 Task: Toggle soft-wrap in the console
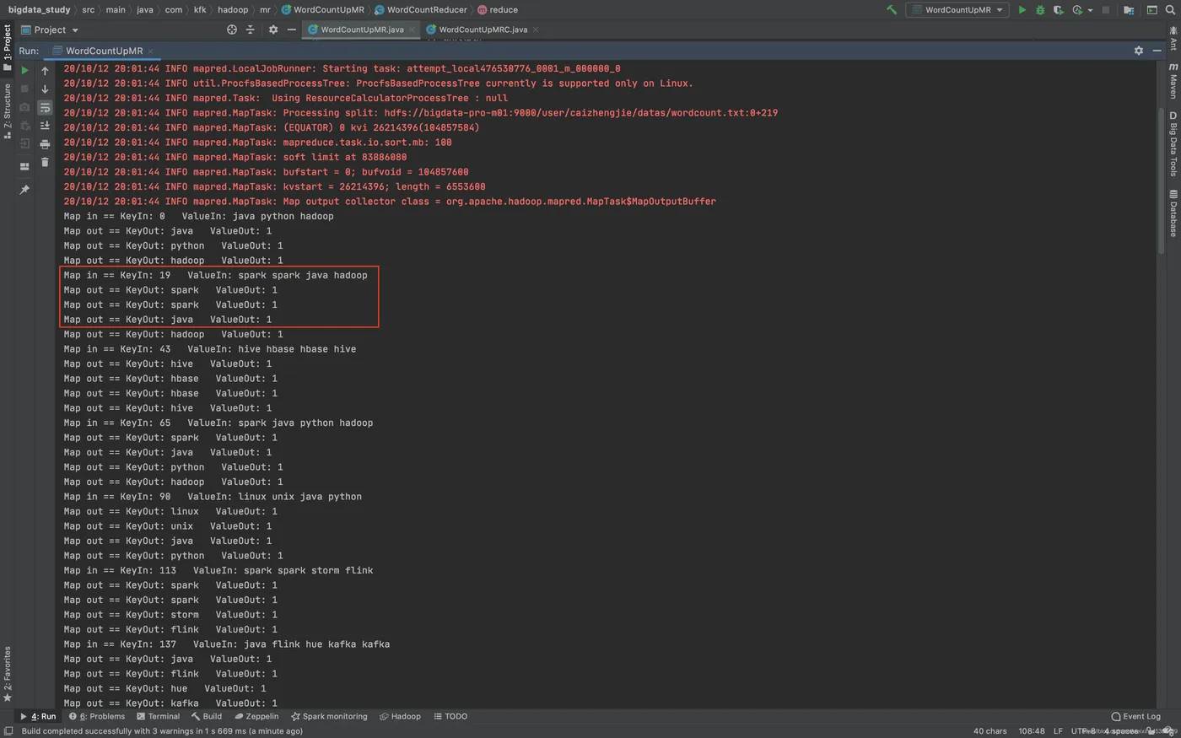(x=45, y=107)
